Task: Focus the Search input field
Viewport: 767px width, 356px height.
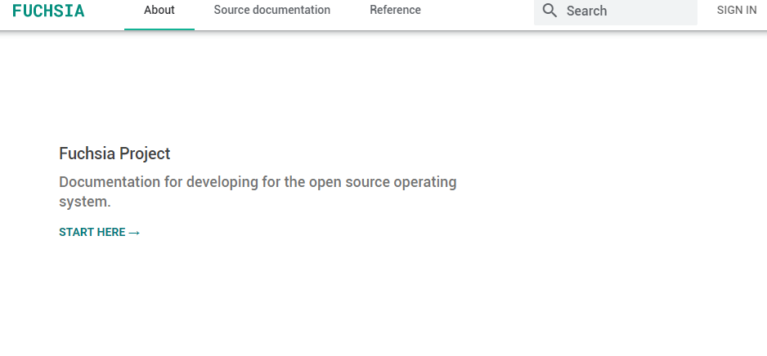Action: (x=616, y=11)
